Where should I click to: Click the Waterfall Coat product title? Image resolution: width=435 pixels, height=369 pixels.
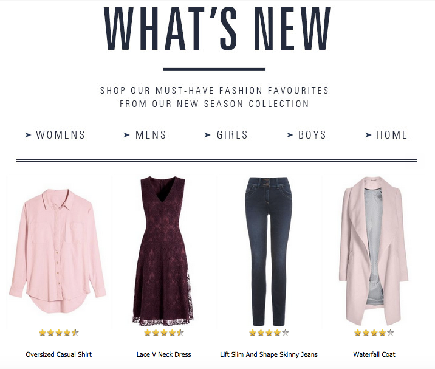pos(374,354)
